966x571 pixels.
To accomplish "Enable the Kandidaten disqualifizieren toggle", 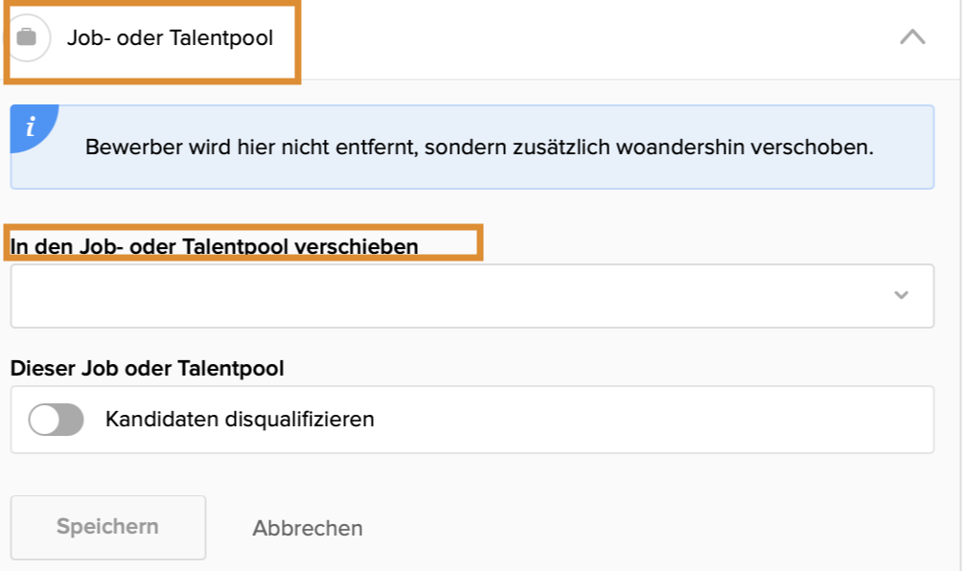I will (x=57, y=420).
